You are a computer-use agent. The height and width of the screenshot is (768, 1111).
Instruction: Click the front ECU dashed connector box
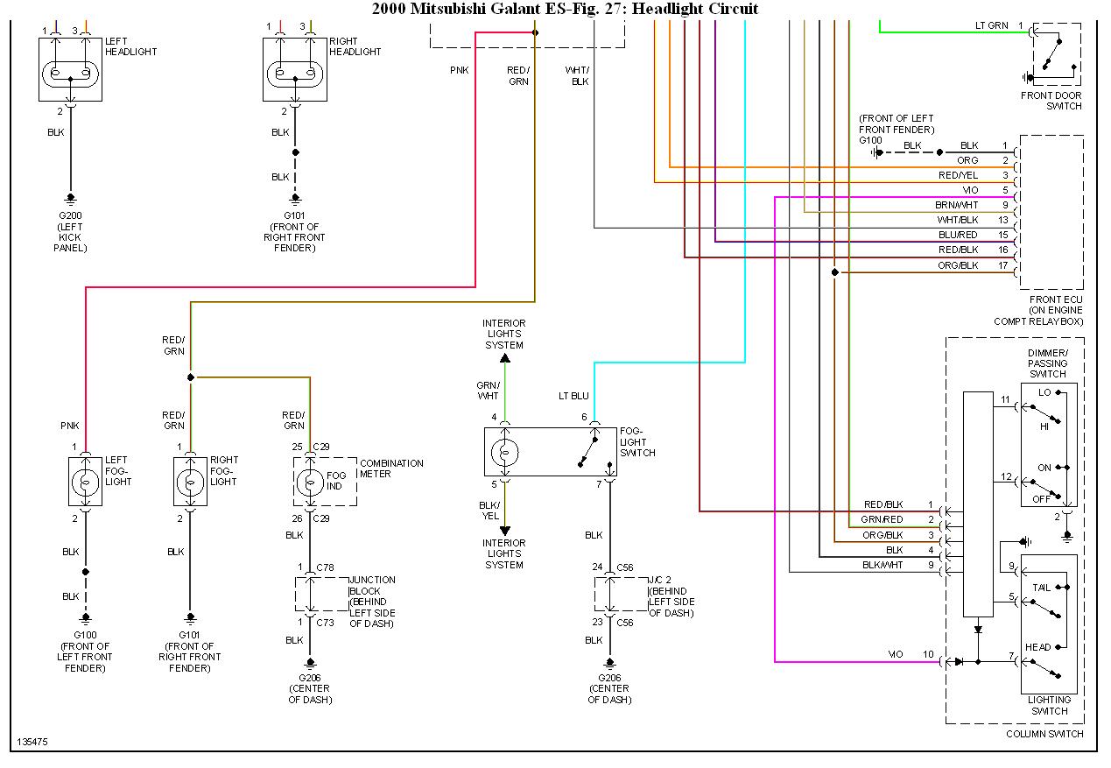click(x=1051, y=212)
